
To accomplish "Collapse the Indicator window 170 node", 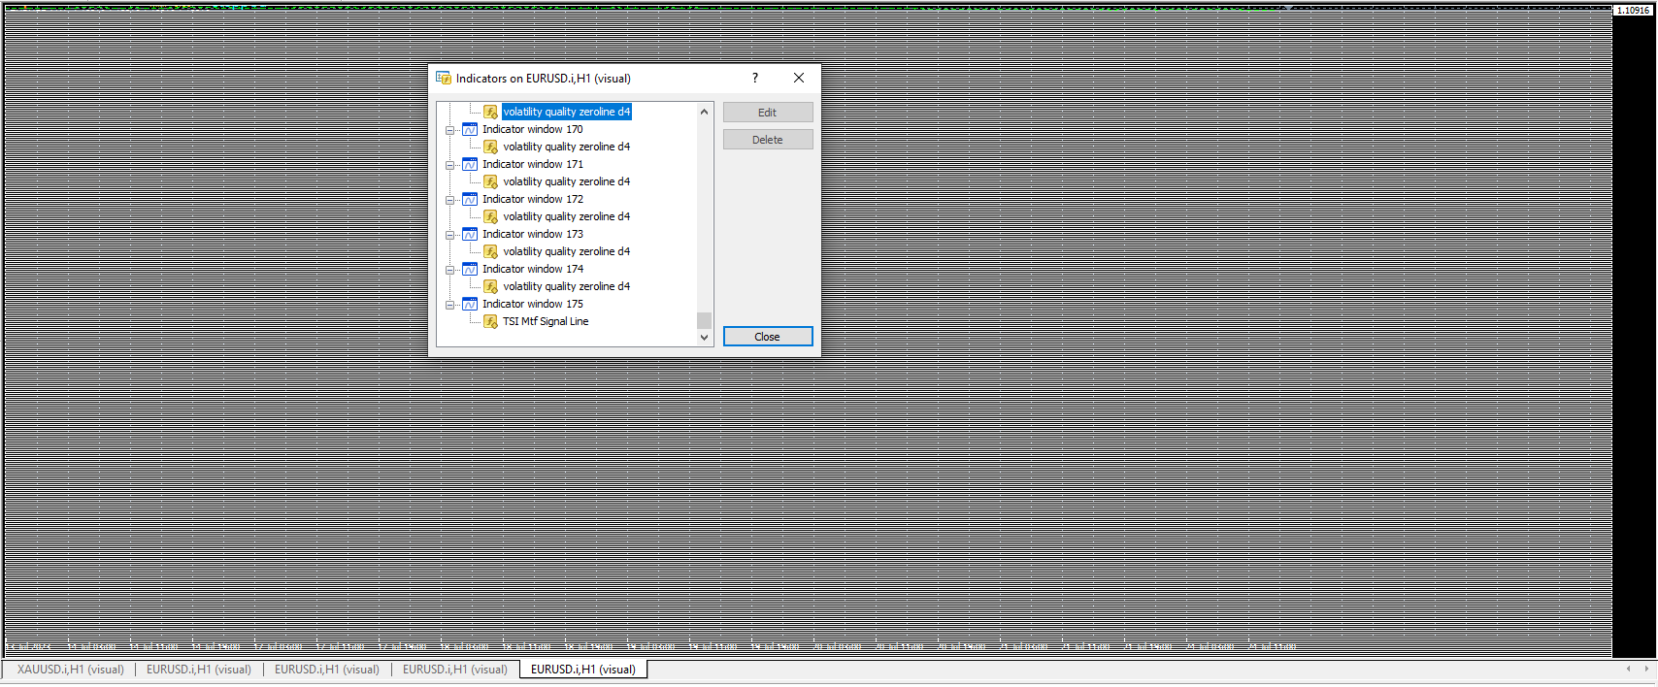I will [x=449, y=130].
